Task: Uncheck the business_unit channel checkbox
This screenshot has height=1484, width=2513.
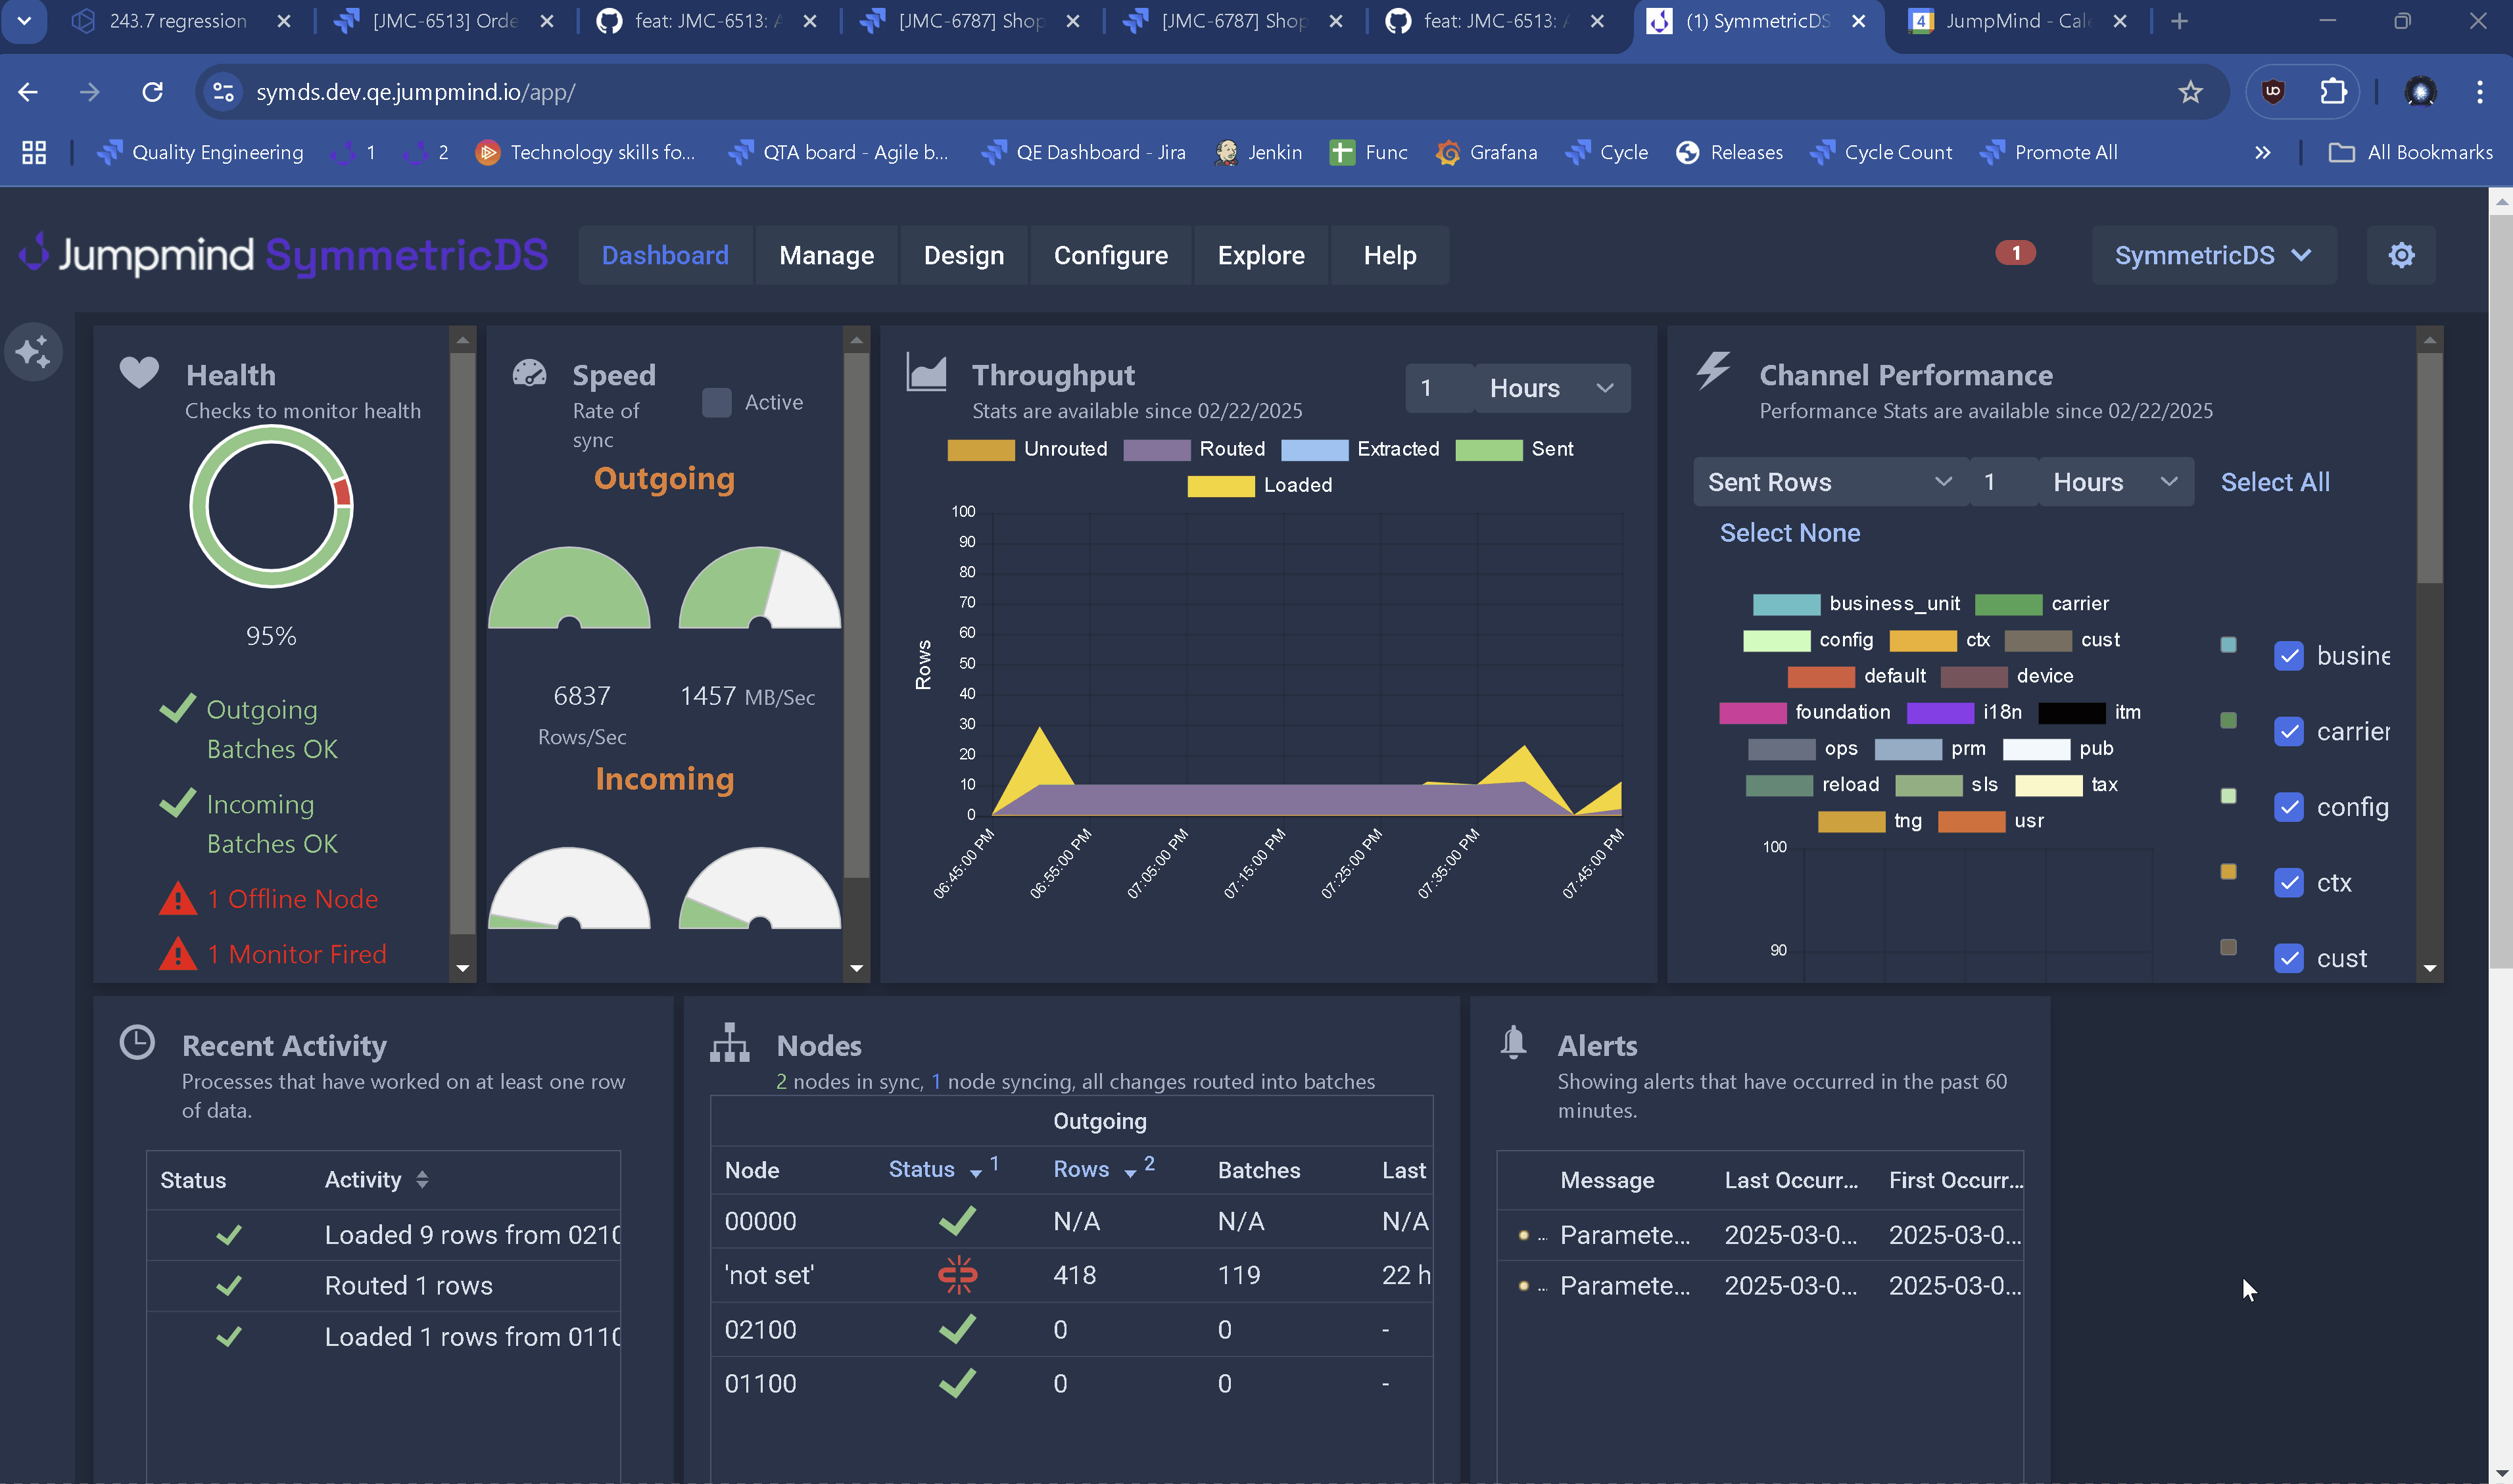Action: pyautogui.click(x=2288, y=656)
